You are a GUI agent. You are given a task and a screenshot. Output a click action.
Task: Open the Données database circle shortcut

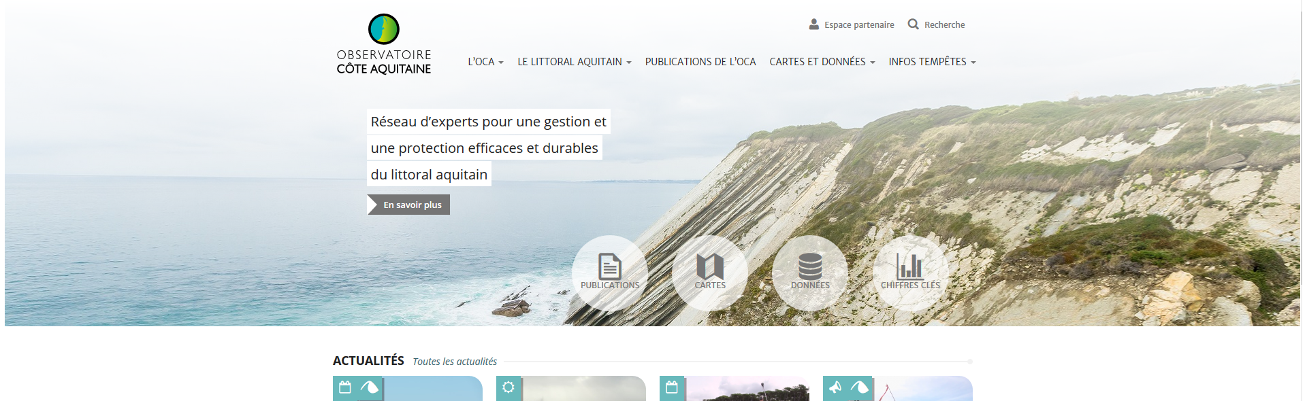810,273
